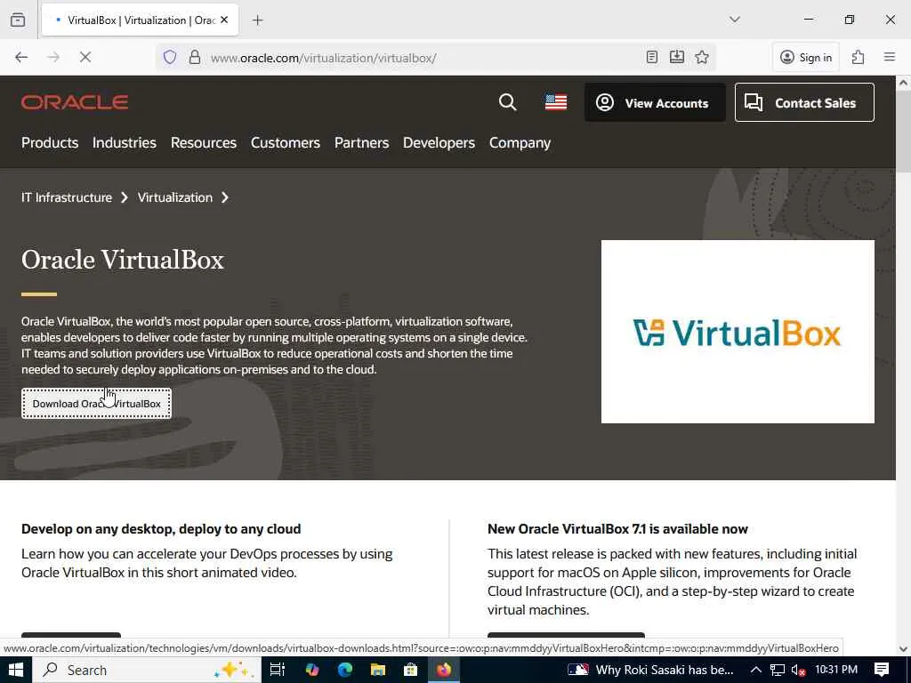
Task: Bookmark this page with the star
Action: (x=702, y=57)
